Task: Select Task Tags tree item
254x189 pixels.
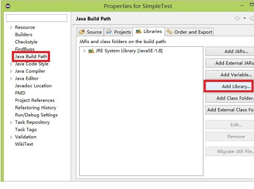Action: [26, 130]
